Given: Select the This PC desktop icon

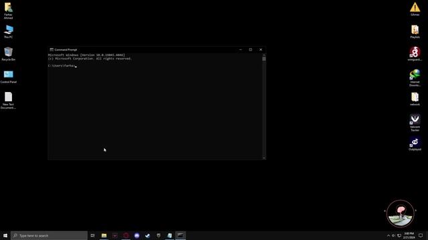Looking at the screenshot, I should coord(9,31).
